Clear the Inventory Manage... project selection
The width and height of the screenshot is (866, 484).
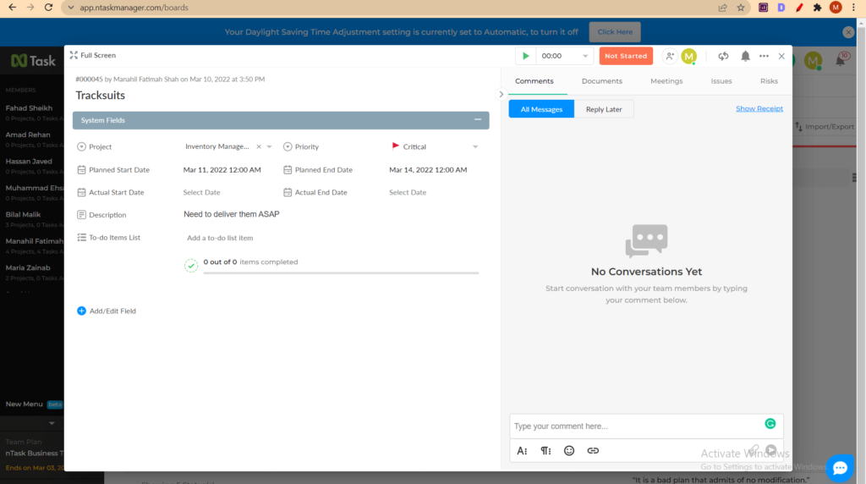pyautogui.click(x=259, y=146)
